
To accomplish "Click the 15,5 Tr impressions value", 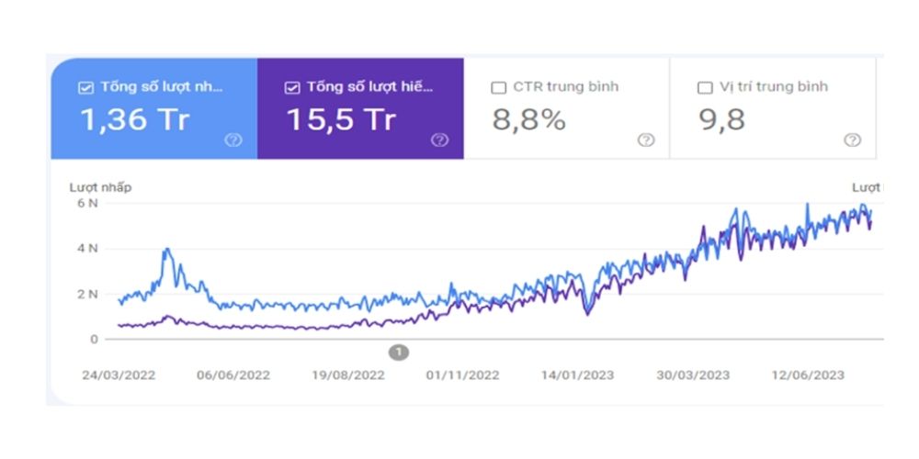I will point(342,119).
